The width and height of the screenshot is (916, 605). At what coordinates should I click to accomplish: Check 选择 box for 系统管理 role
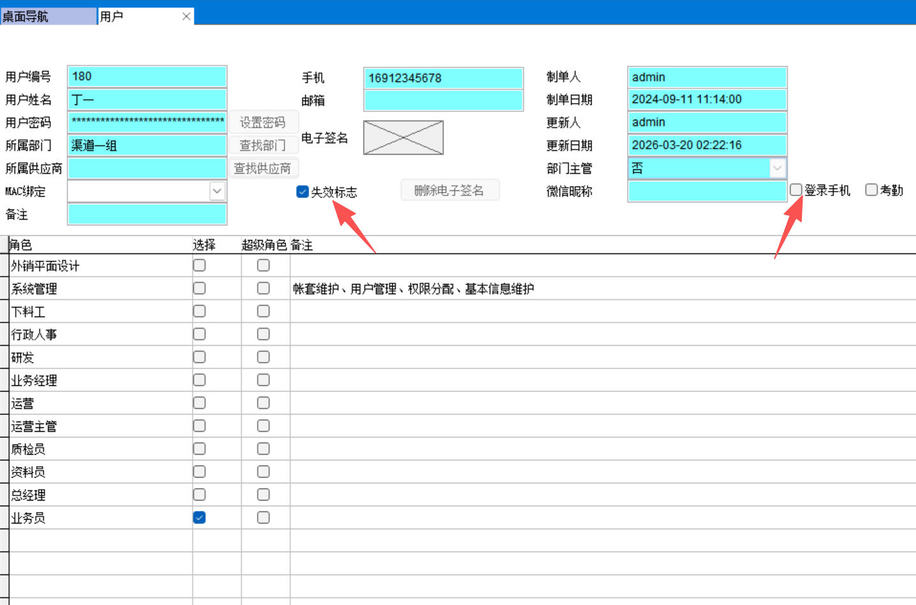click(x=200, y=288)
